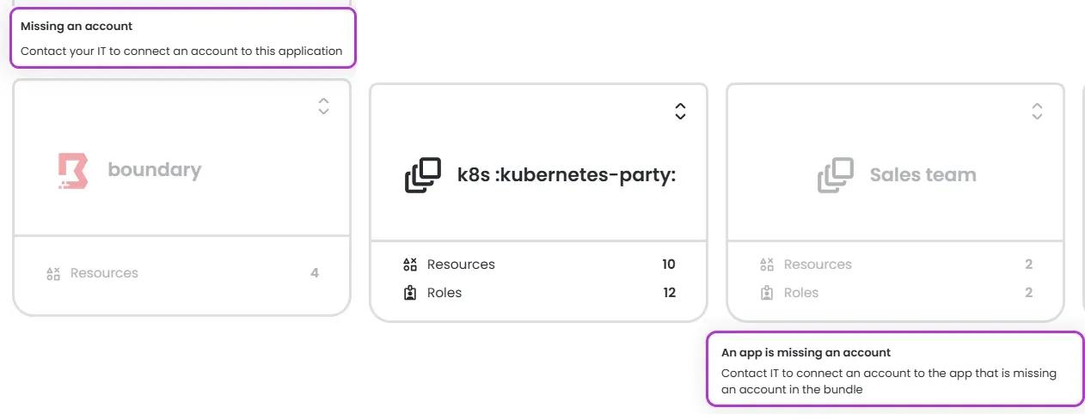
Task: Click the k8s bundle stack icon
Action: click(423, 175)
